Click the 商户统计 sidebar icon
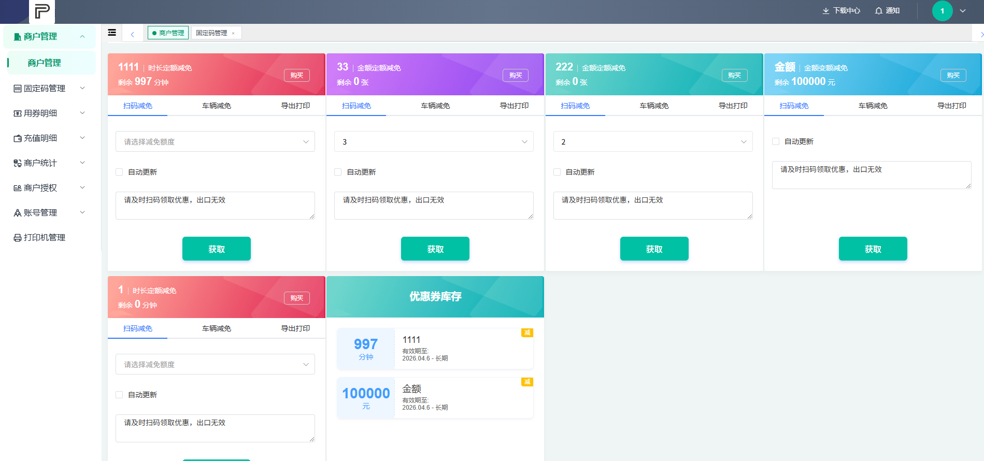The image size is (984, 461). 18,163
